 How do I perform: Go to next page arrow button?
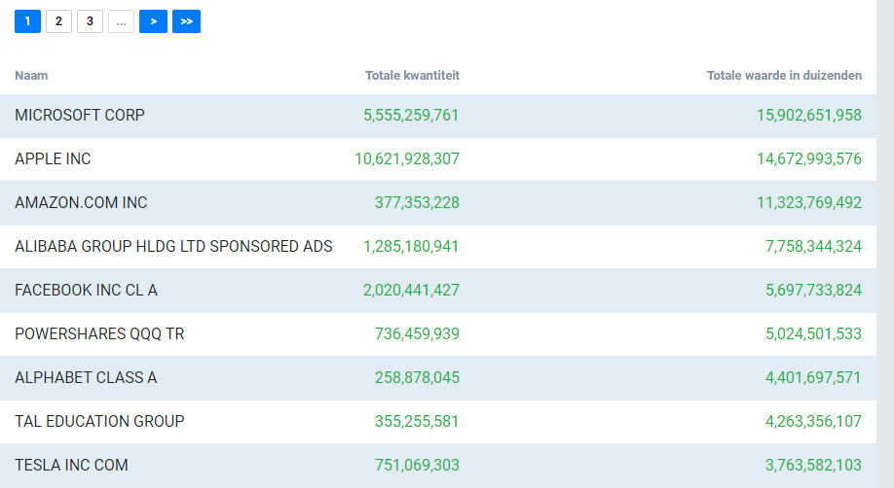[153, 21]
